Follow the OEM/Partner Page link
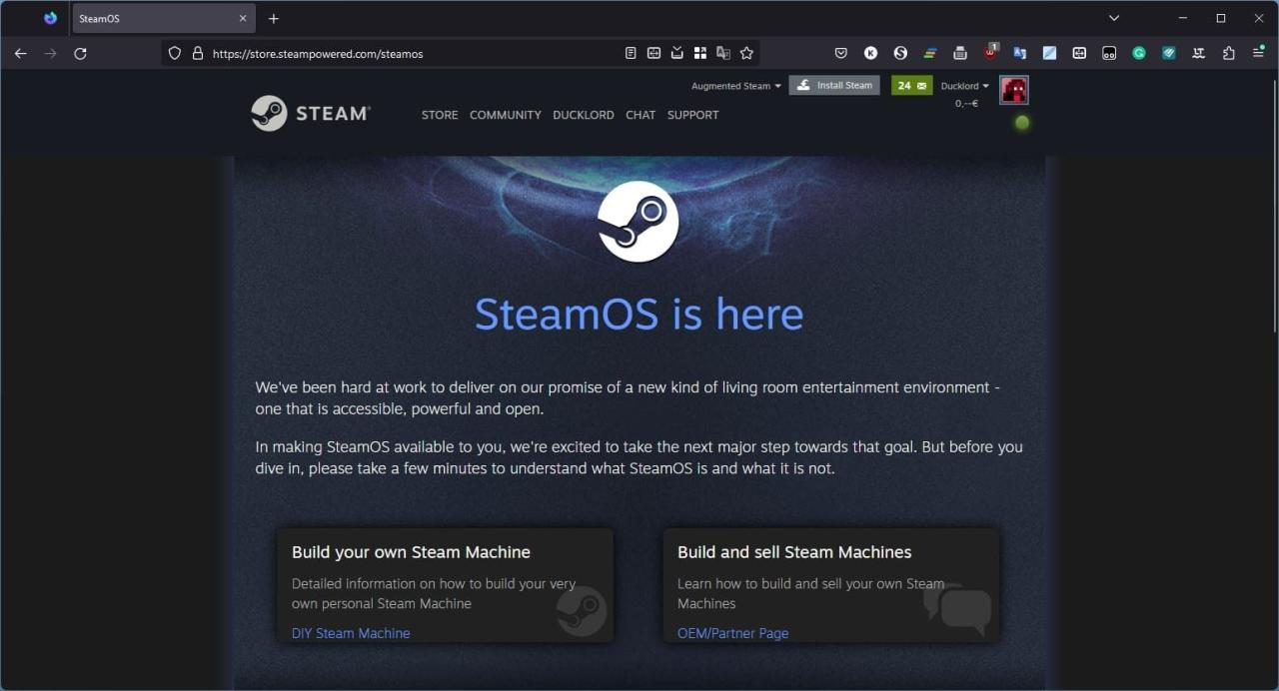Screen dimensions: 1279x691 pos(733,633)
